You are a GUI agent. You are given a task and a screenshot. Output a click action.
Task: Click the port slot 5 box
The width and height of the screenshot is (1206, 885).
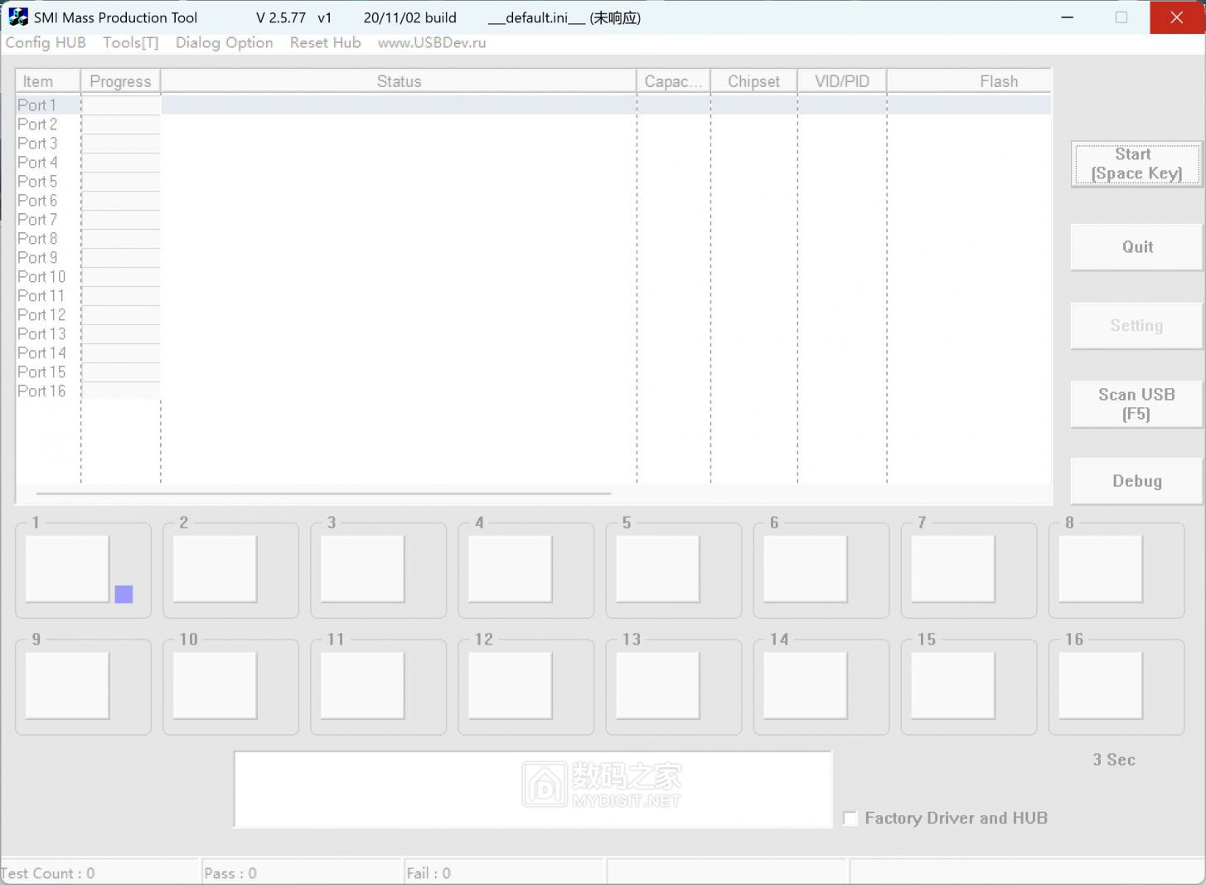[x=657, y=569]
